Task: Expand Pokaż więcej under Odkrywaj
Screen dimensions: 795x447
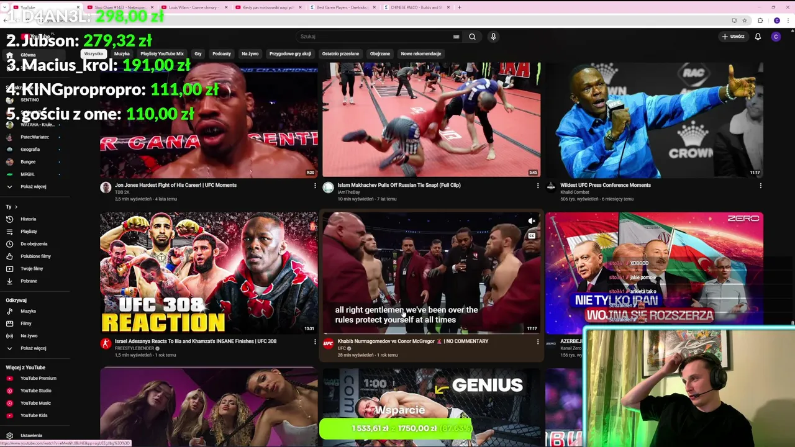Action: point(34,348)
